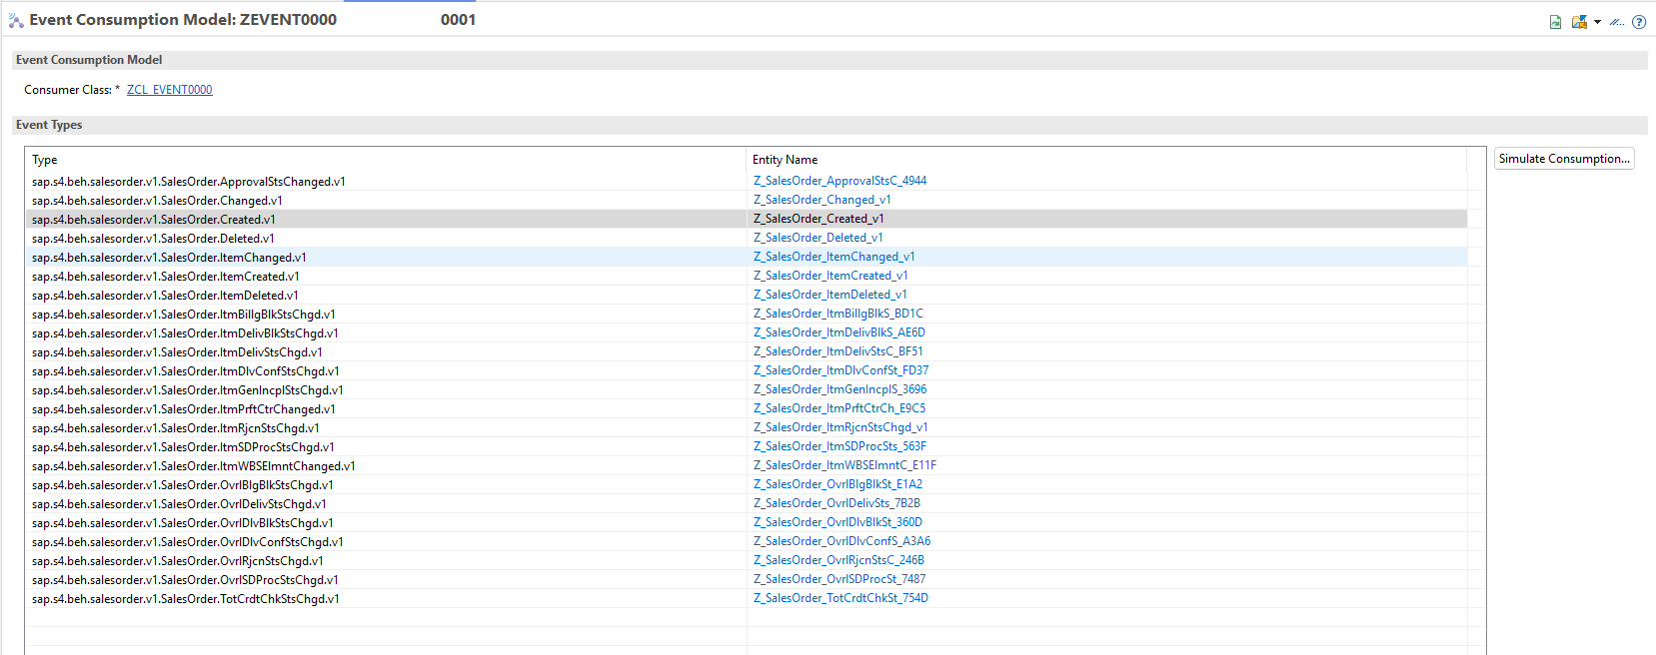This screenshot has width=1656, height=655.
Task: Select the SalesOrder.OvrlDelivStsChgd.v1 event type row
Action: [179, 504]
